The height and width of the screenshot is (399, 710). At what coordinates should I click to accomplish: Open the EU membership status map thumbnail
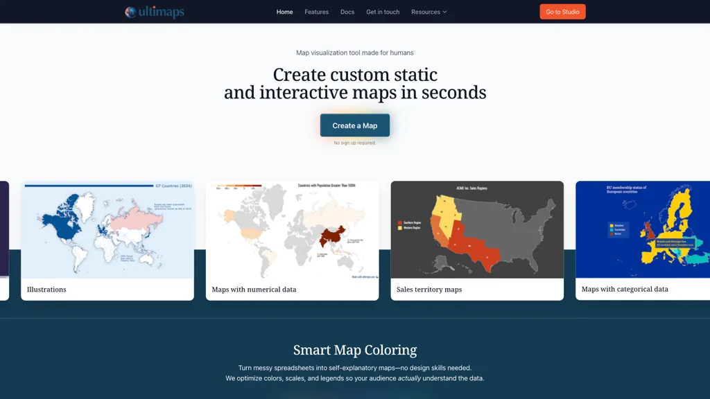pos(643,229)
